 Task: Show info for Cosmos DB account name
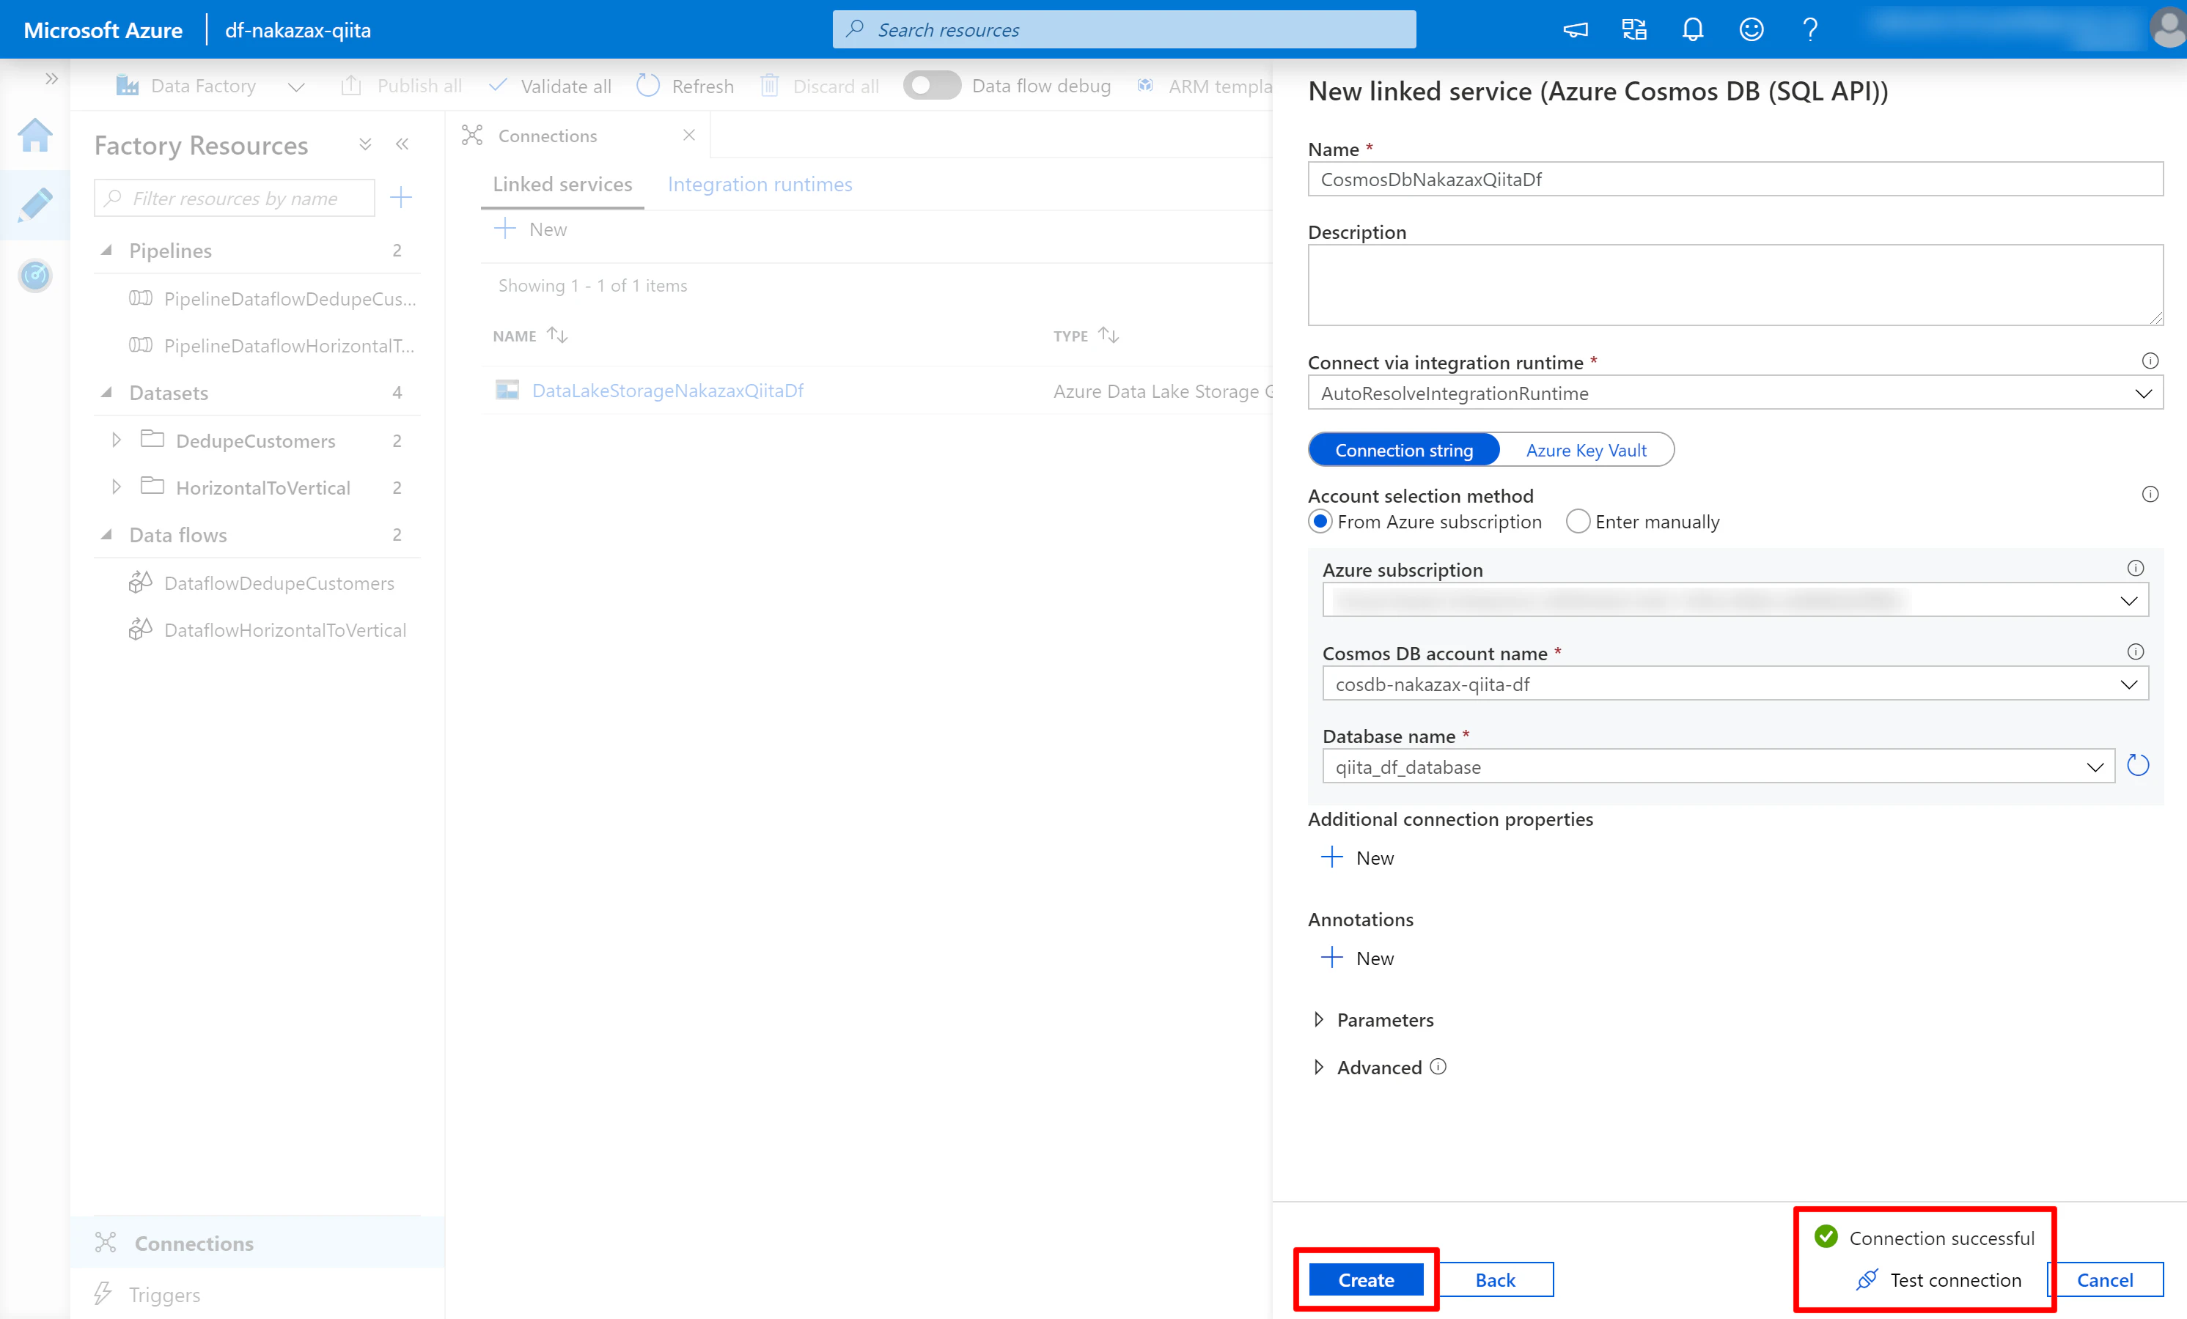pyautogui.click(x=2136, y=652)
